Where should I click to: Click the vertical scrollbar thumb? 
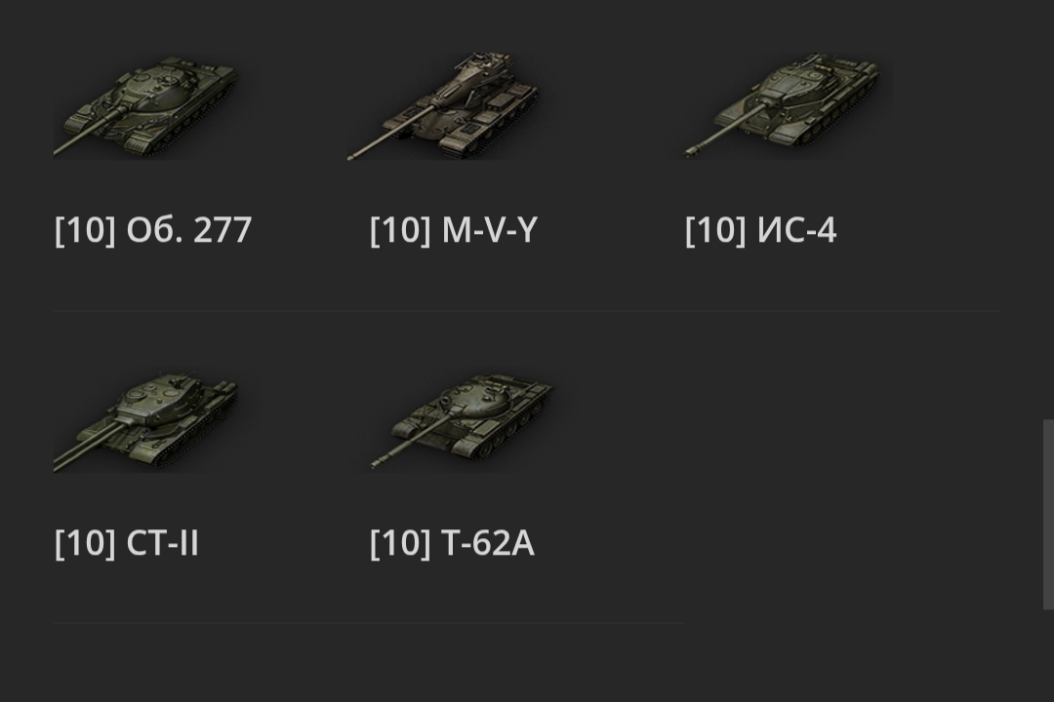click(x=1048, y=514)
